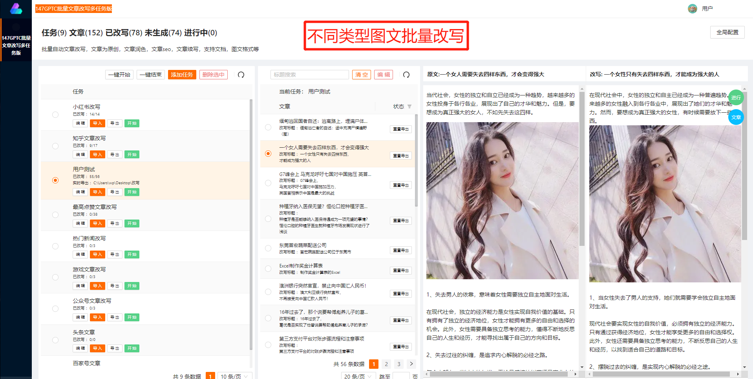
Task: Focus the 标题搜索 title search field
Action: tap(309, 75)
